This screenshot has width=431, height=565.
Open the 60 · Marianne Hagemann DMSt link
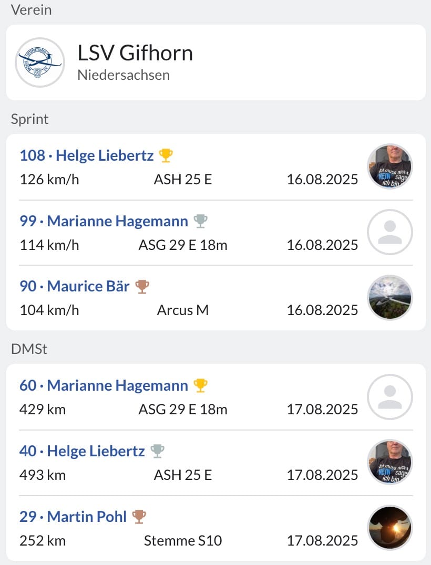(104, 385)
